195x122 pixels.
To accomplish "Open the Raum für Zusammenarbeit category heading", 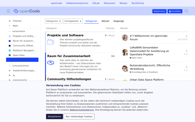I will (69, 56).
